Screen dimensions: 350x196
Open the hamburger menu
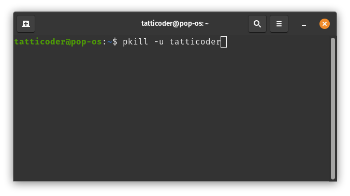point(279,24)
